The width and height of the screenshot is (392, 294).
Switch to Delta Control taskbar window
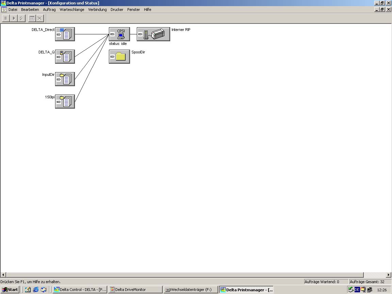(x=80, y=290)
